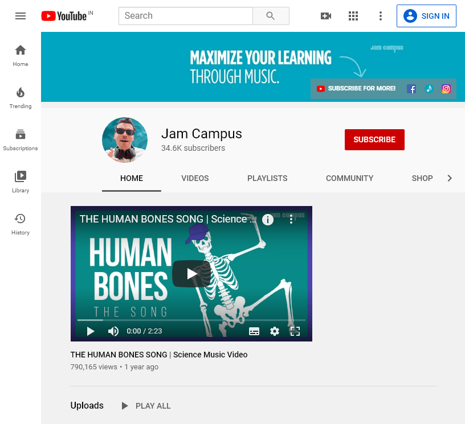Switch to the PLAYLISTS tab

click(x=267, y=178)
